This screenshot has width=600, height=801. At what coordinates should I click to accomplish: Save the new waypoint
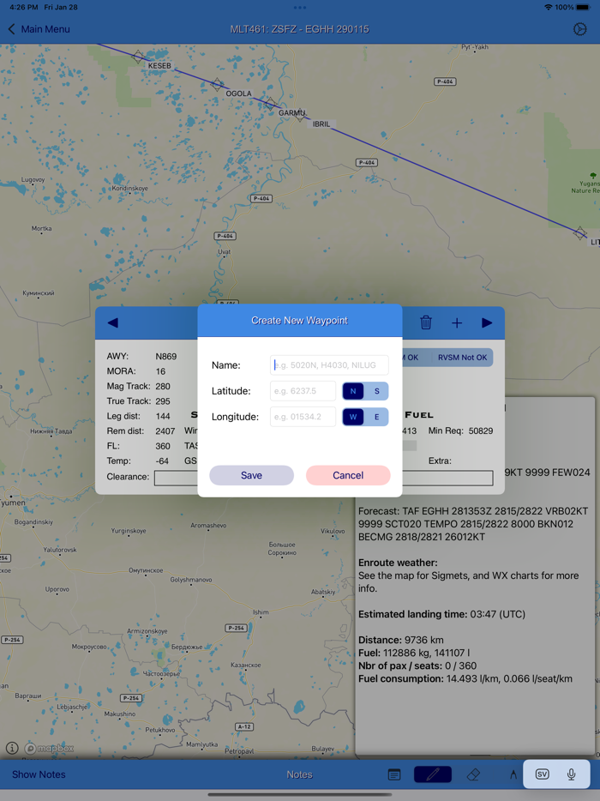251,475
